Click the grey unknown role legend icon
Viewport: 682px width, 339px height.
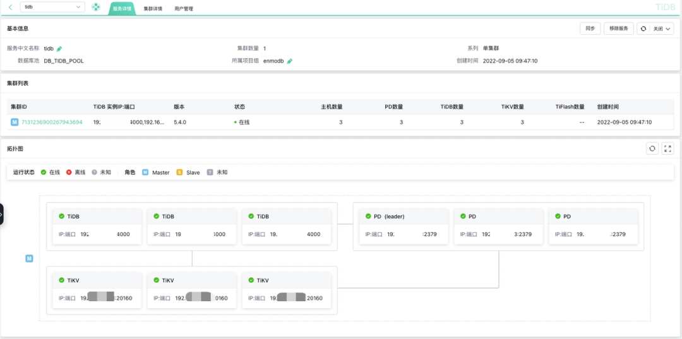pos(210,172)
